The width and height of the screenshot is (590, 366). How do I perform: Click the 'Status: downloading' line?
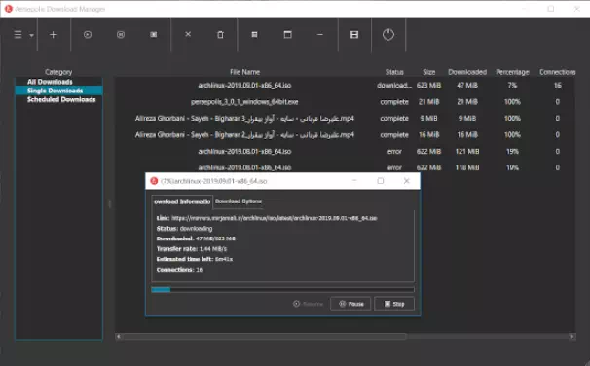coord(184,229)
